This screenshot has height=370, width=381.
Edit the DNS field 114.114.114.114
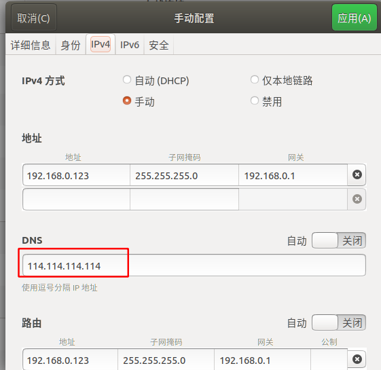[x=194, y=265]
